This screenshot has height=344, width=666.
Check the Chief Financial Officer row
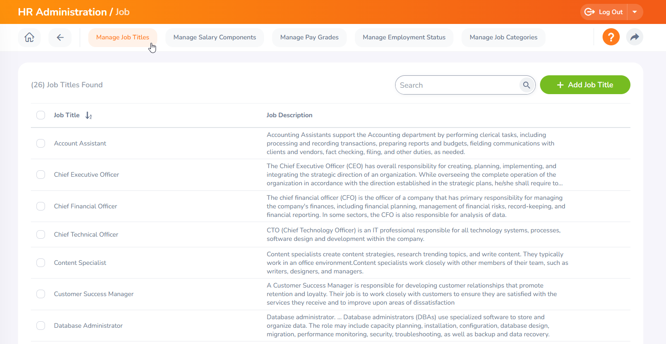point(41,206)
